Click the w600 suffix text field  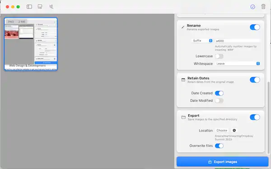coord(238,41)
